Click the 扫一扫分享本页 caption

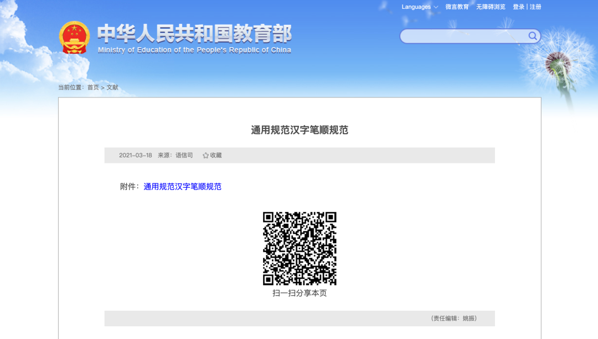tap(300, 293)
